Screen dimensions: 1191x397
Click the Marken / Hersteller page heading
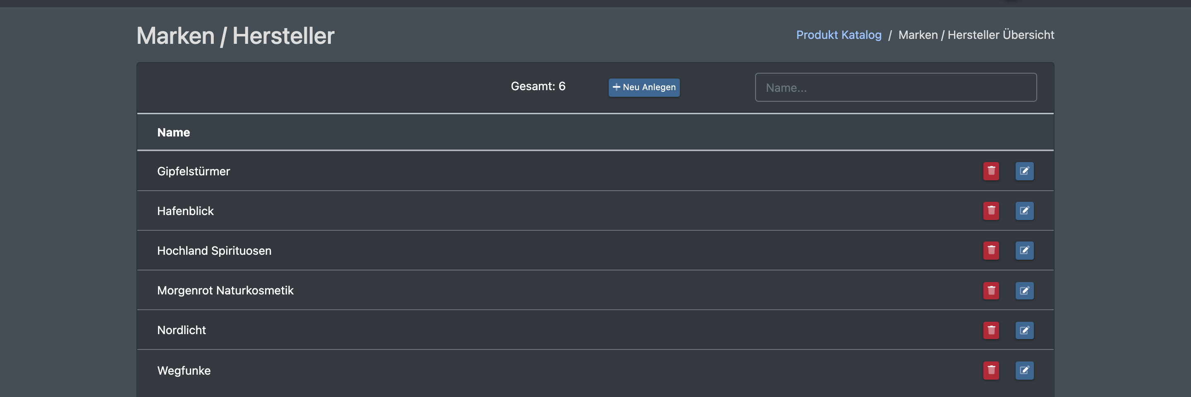point(235,36)
